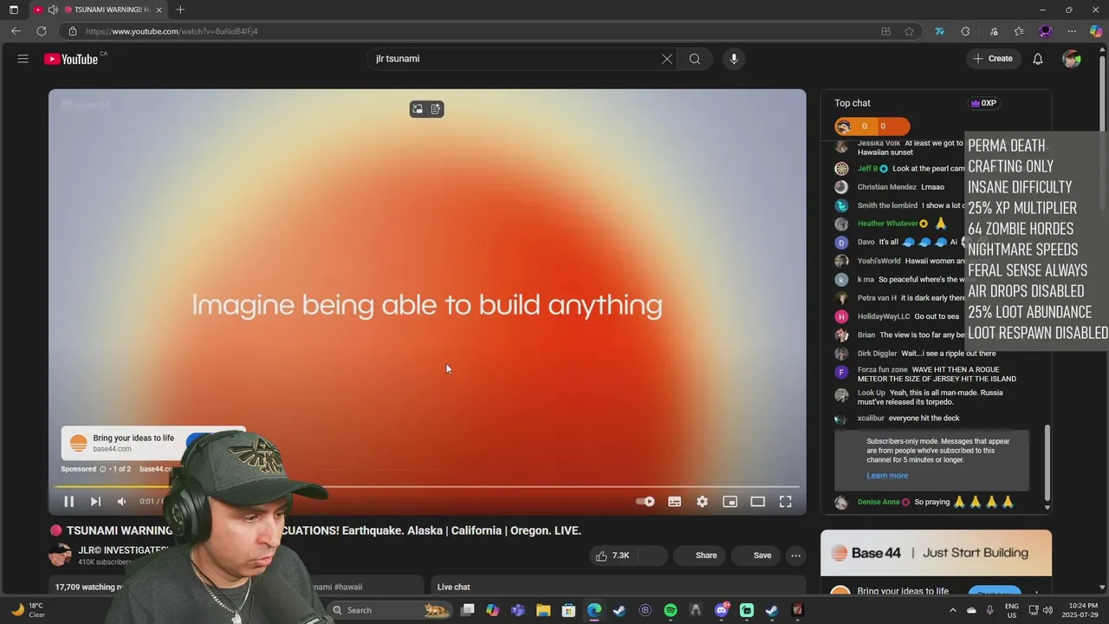The height and width of the screenshot is (624, 1109).
Task: Open YouTube notifications bell
Action: point(1038,59)
